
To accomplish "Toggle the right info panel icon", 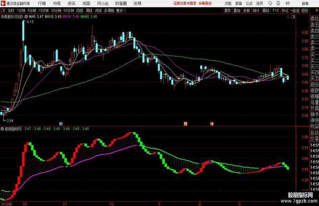I will click(293, 17).
